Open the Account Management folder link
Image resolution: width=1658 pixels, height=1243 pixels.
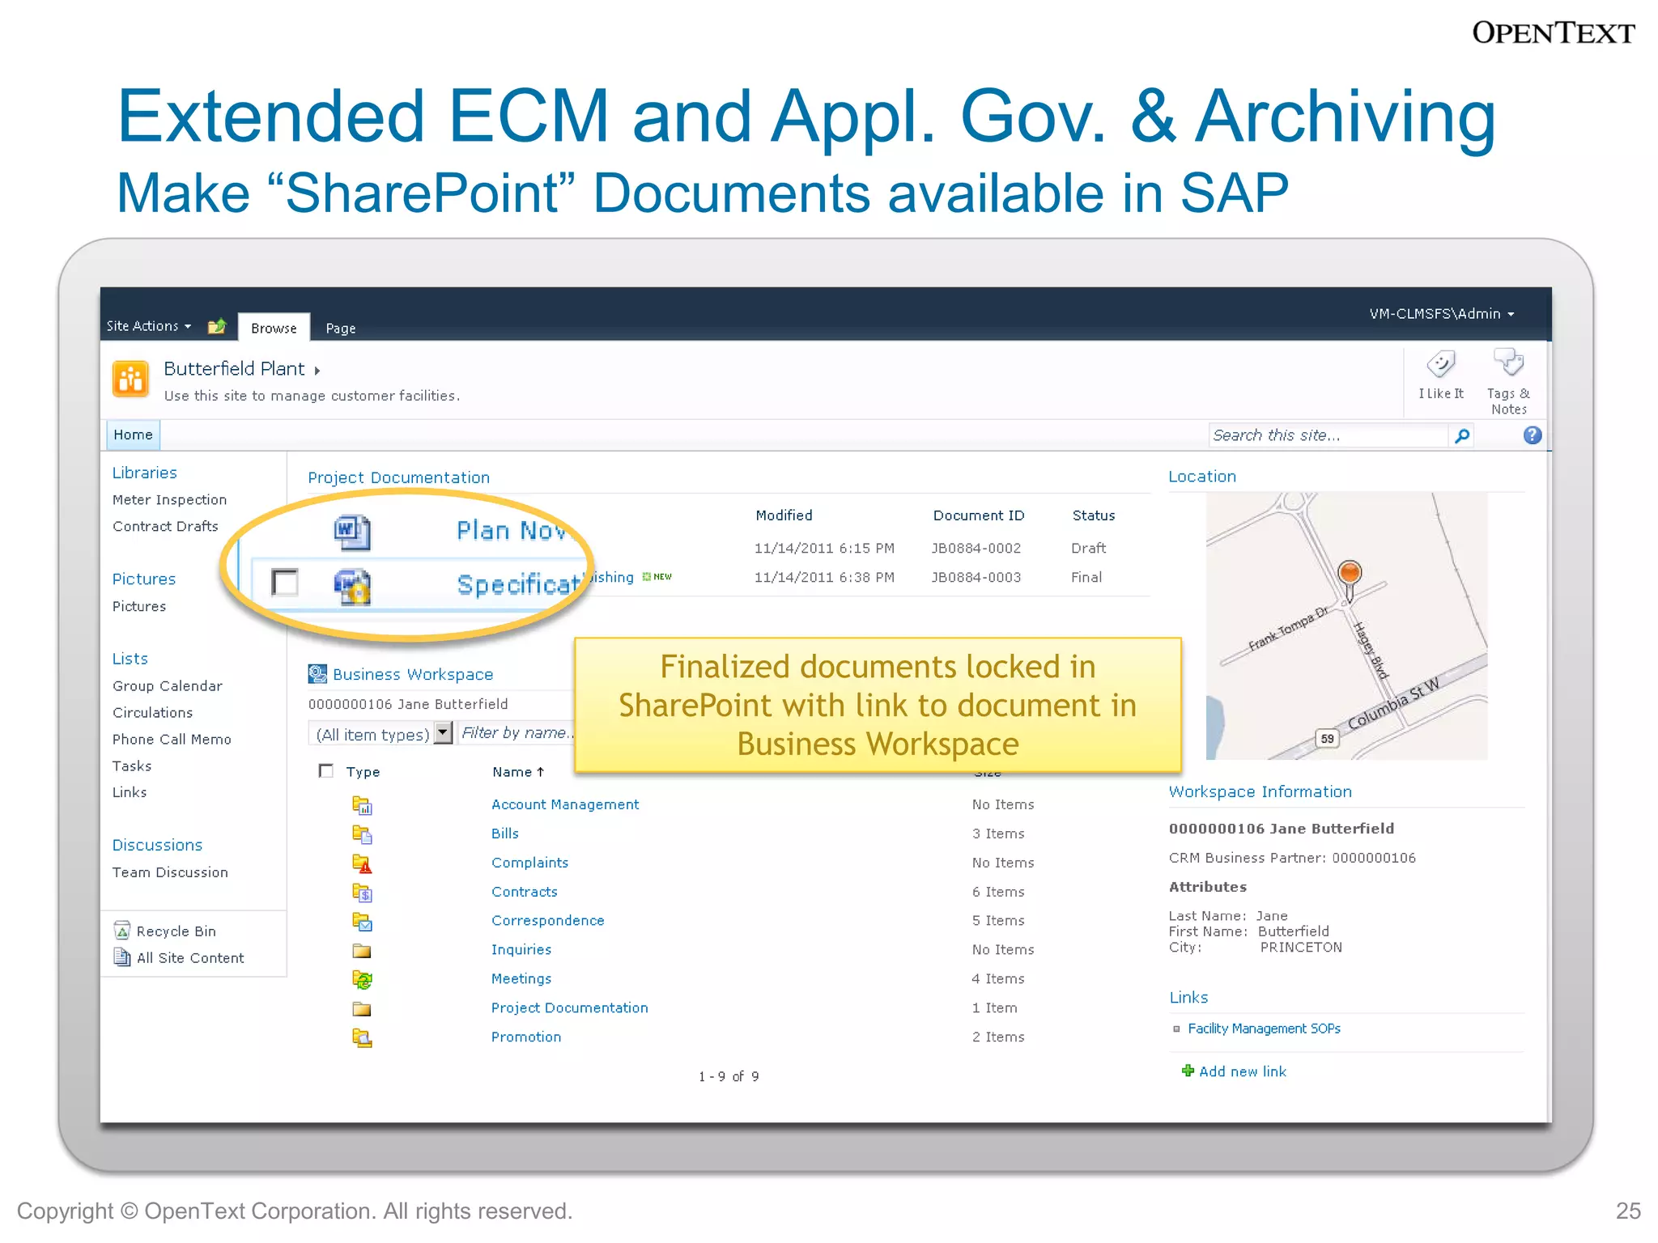click(x=565, y=804)
